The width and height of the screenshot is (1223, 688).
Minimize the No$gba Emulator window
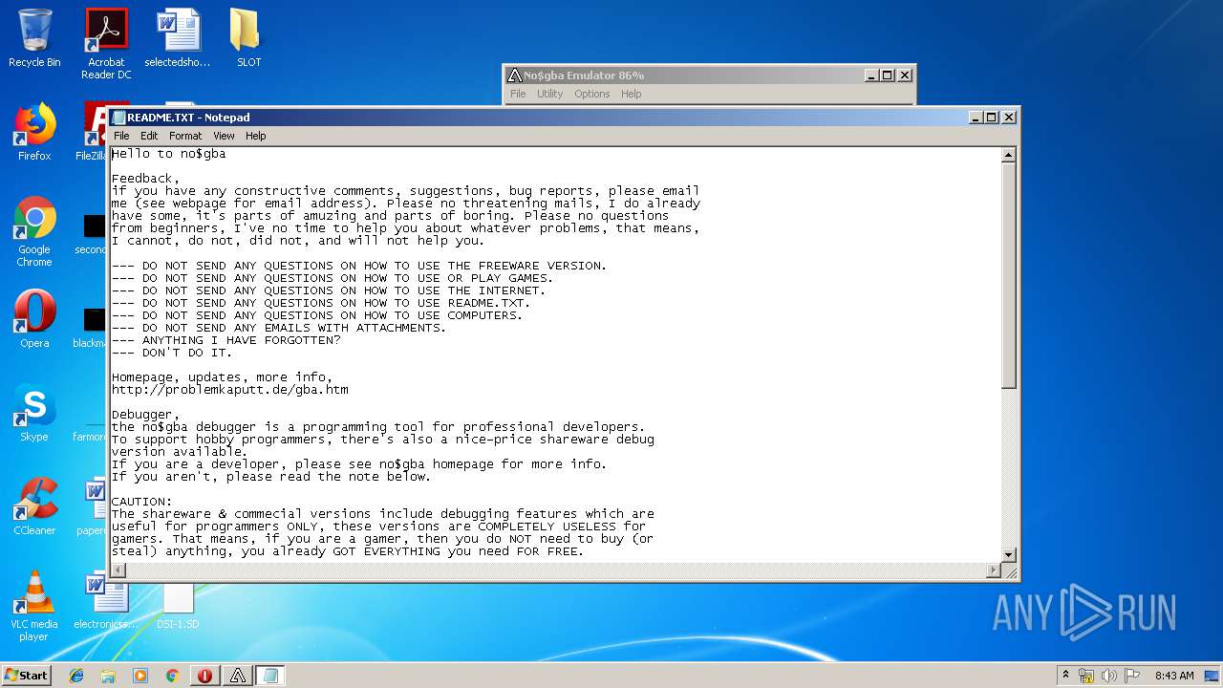pos(871,75)
